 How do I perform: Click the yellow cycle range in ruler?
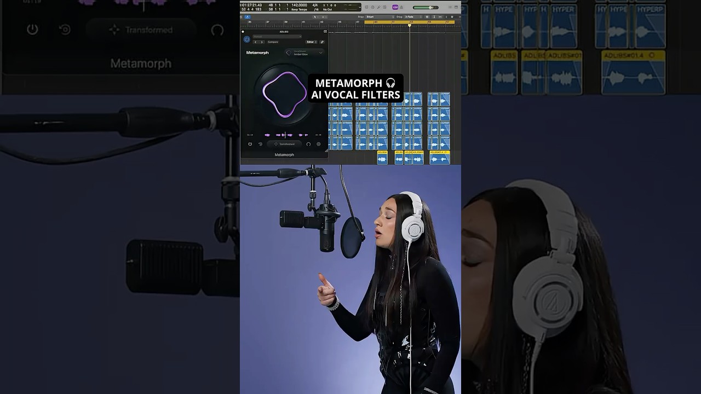click(x=409, y=22)
